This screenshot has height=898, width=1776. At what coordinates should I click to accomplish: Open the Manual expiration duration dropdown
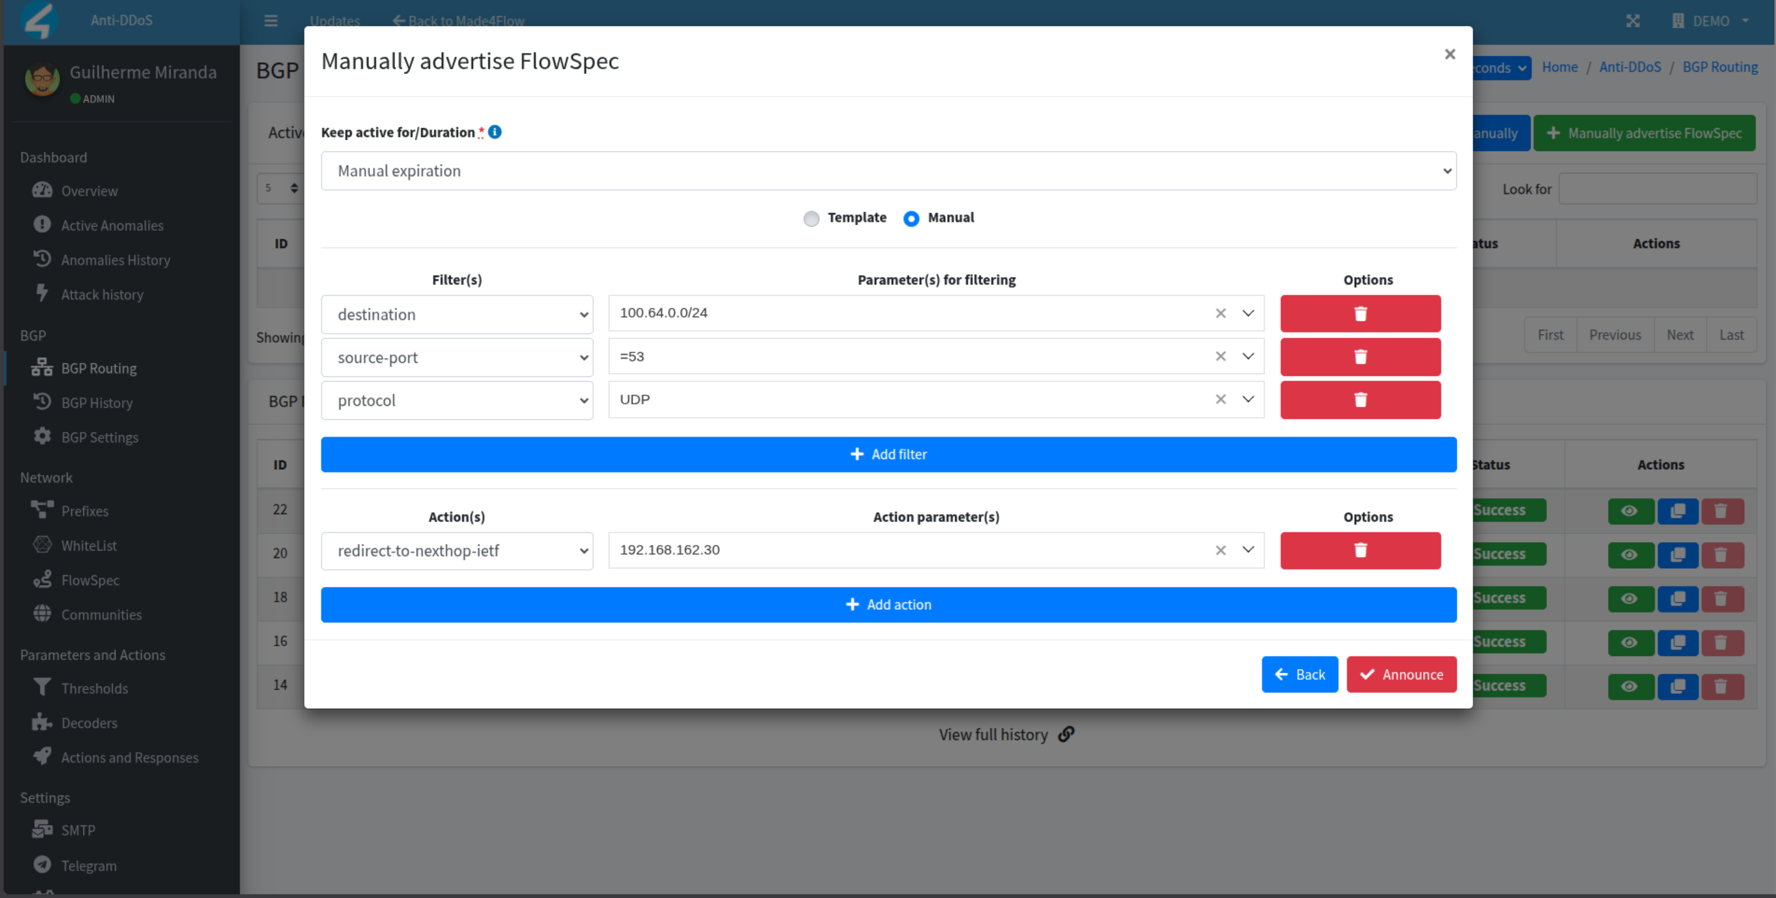pos(888,171)
